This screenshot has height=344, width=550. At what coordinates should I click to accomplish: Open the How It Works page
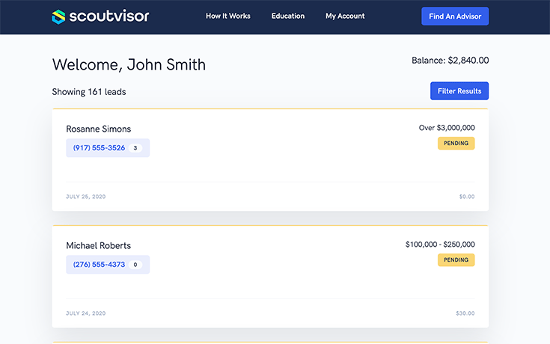[x=228, y=16]
